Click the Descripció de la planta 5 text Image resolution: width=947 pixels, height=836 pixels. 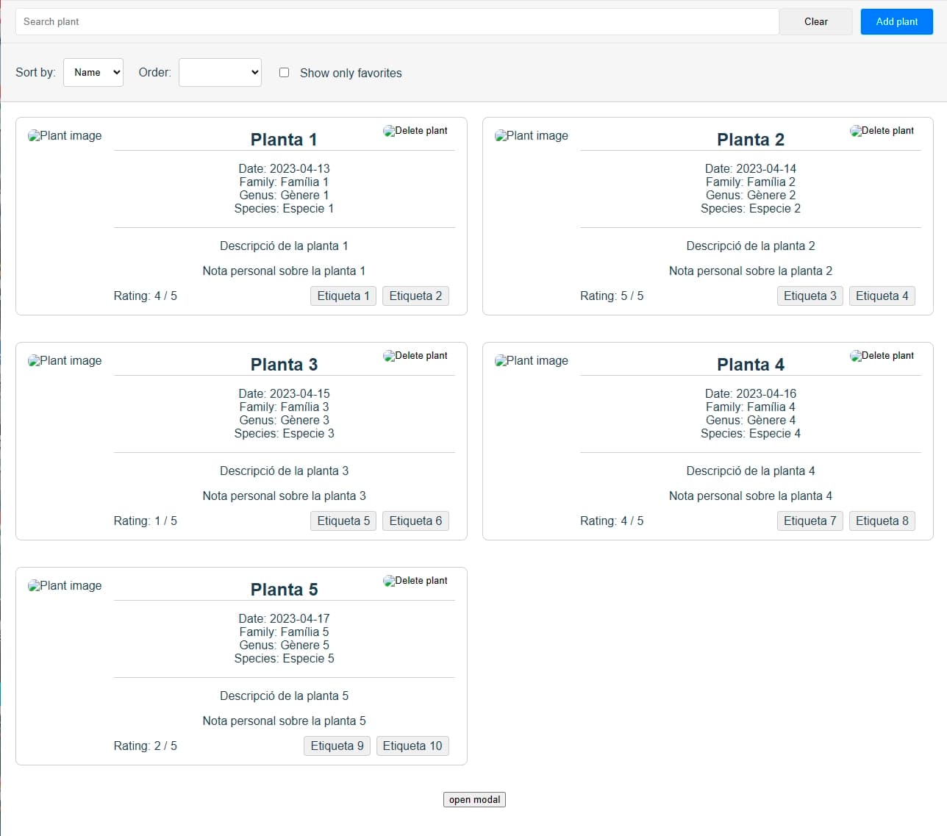pyautogui.click(x=284, y=696)
